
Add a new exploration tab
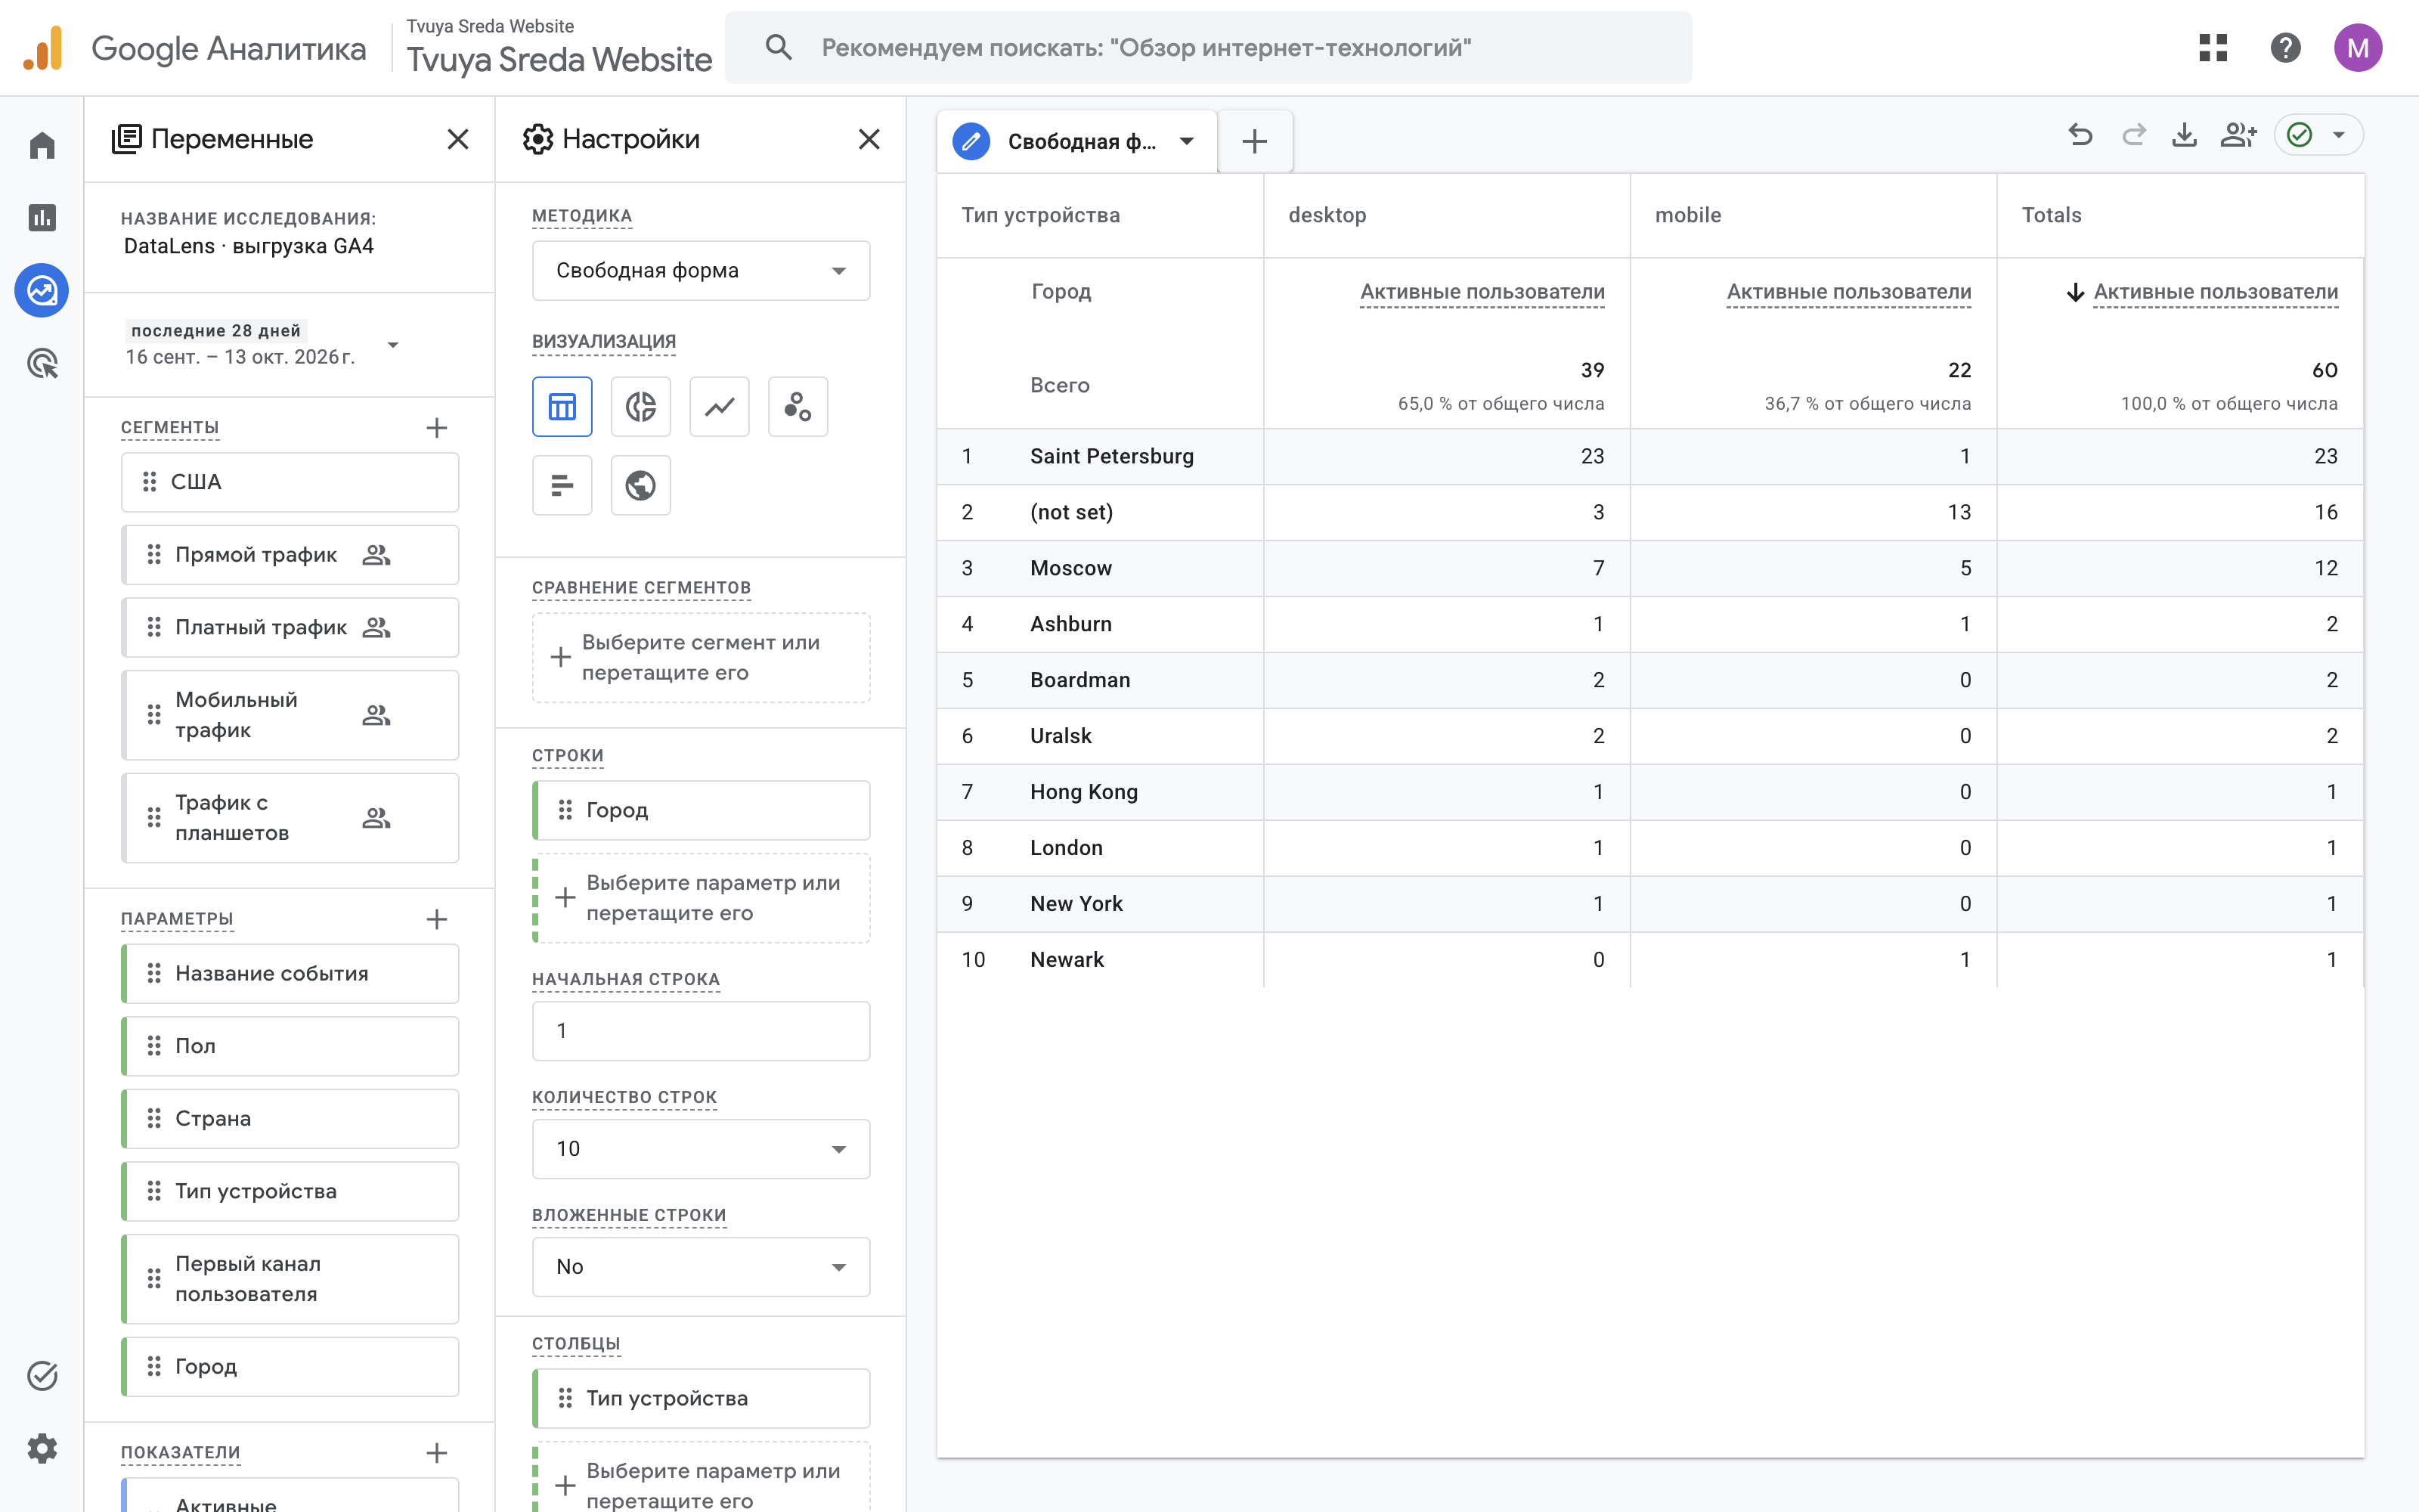(1255, 141)
